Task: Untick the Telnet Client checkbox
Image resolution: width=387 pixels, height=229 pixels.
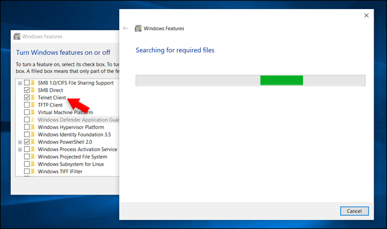Action: pos(27,97)
